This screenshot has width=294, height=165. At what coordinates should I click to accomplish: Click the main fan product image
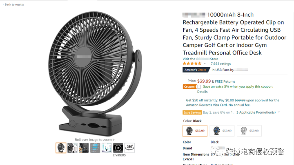[95, 74]
